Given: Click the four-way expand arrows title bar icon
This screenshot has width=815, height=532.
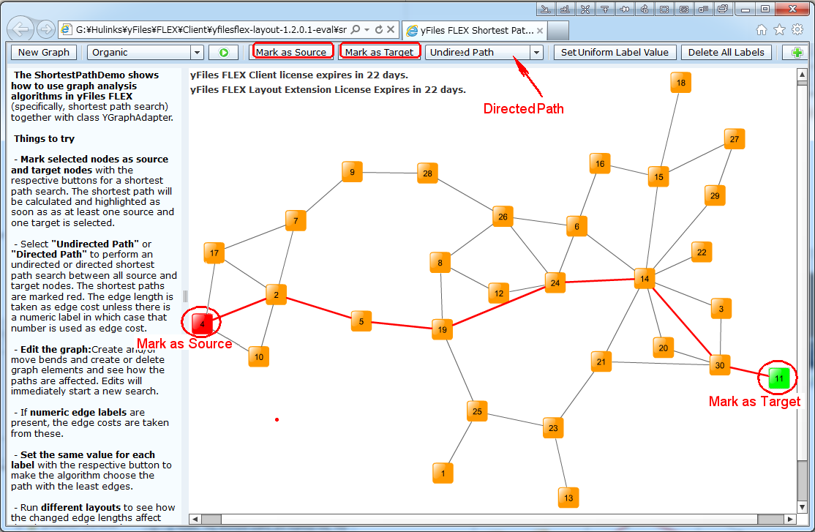Looking at the screenshot, I should (585, 9).
